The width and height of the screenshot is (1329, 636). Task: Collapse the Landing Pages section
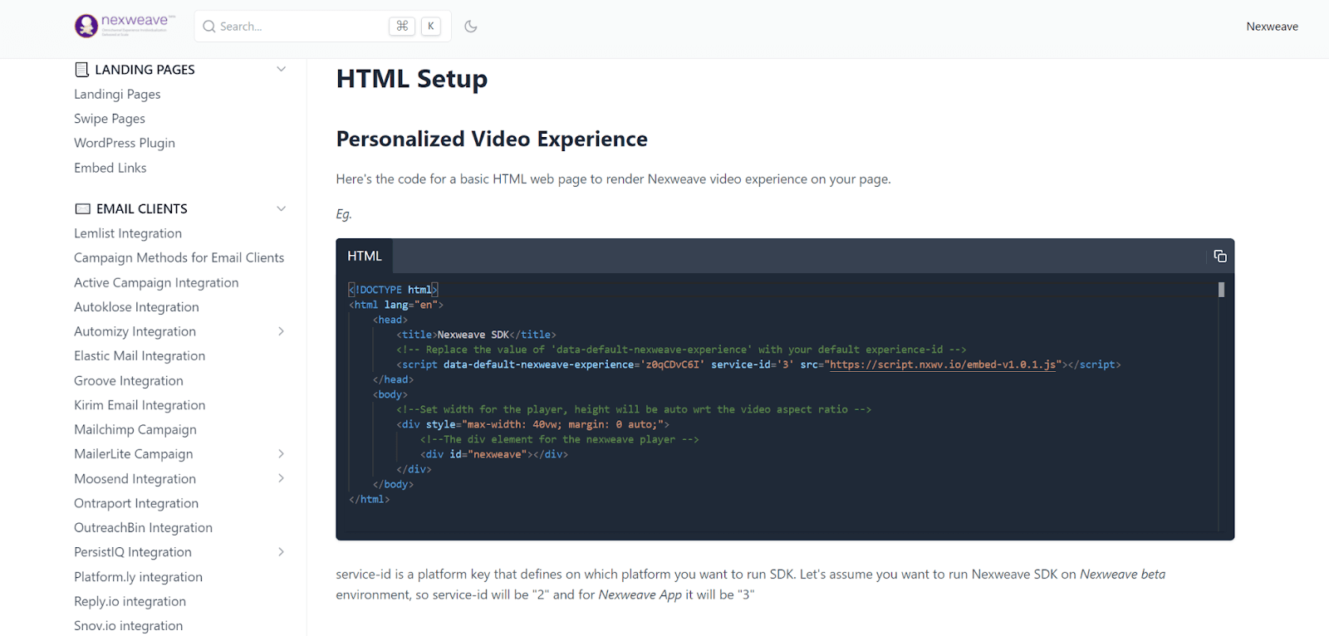tap(281, 70)
